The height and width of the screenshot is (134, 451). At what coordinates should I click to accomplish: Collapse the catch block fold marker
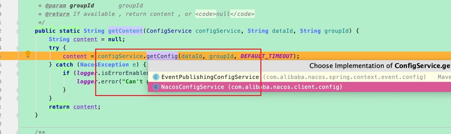[18, 65]
